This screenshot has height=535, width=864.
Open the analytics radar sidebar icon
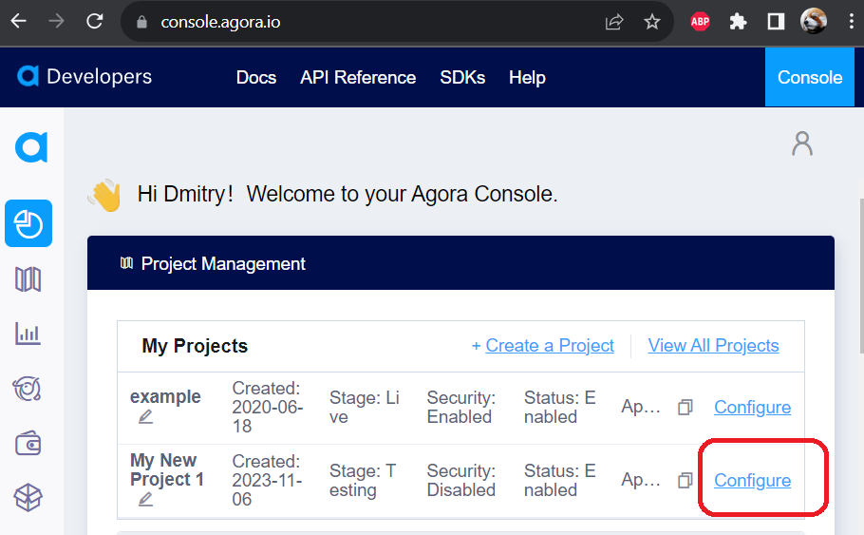click(x=27, y=389)
